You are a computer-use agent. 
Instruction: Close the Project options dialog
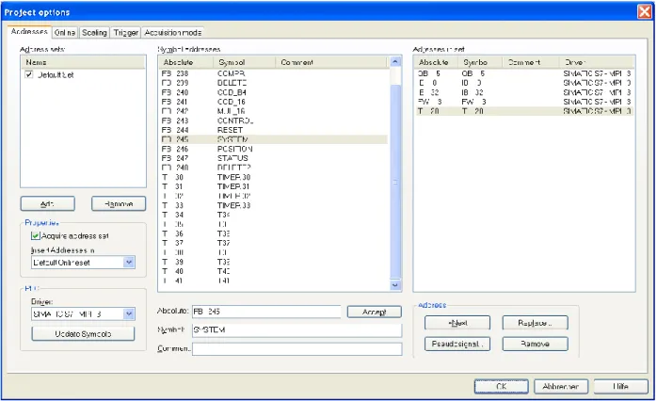pos(645,11)
